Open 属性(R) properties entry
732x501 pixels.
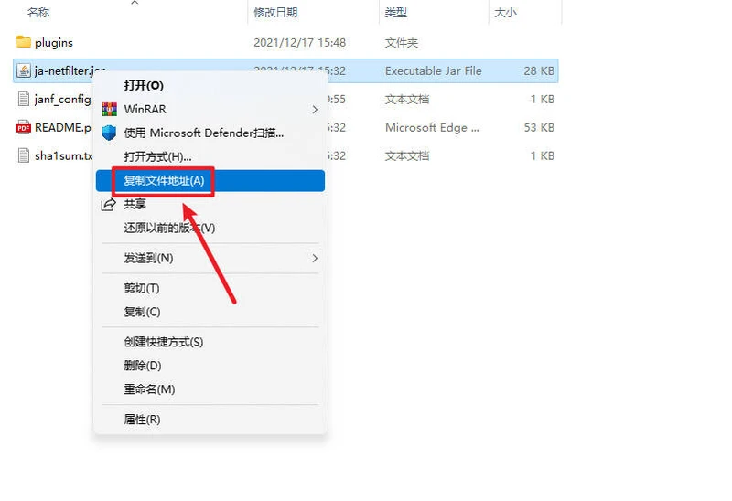pos(142,420)
